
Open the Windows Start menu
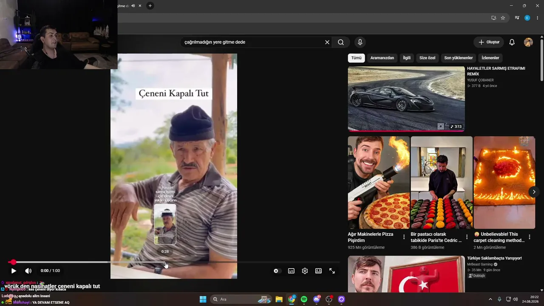point(203,299)
